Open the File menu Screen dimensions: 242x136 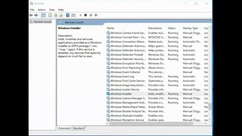(x=32, y=10)
